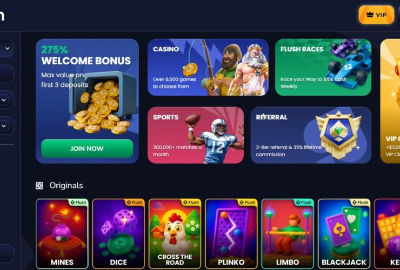Click the VIP crown button
Screen dimensions: 400x270
pos(376,15)
